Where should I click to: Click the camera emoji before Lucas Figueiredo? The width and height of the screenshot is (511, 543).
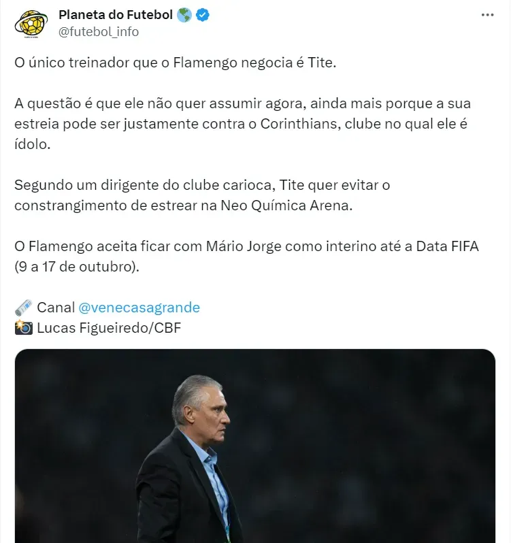coord(23,328)
